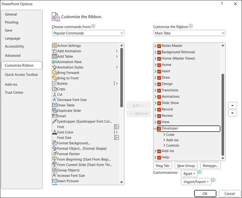Toggle the Draw tab checkbox
The image size is (242, 198).
[x=159, y=77]
